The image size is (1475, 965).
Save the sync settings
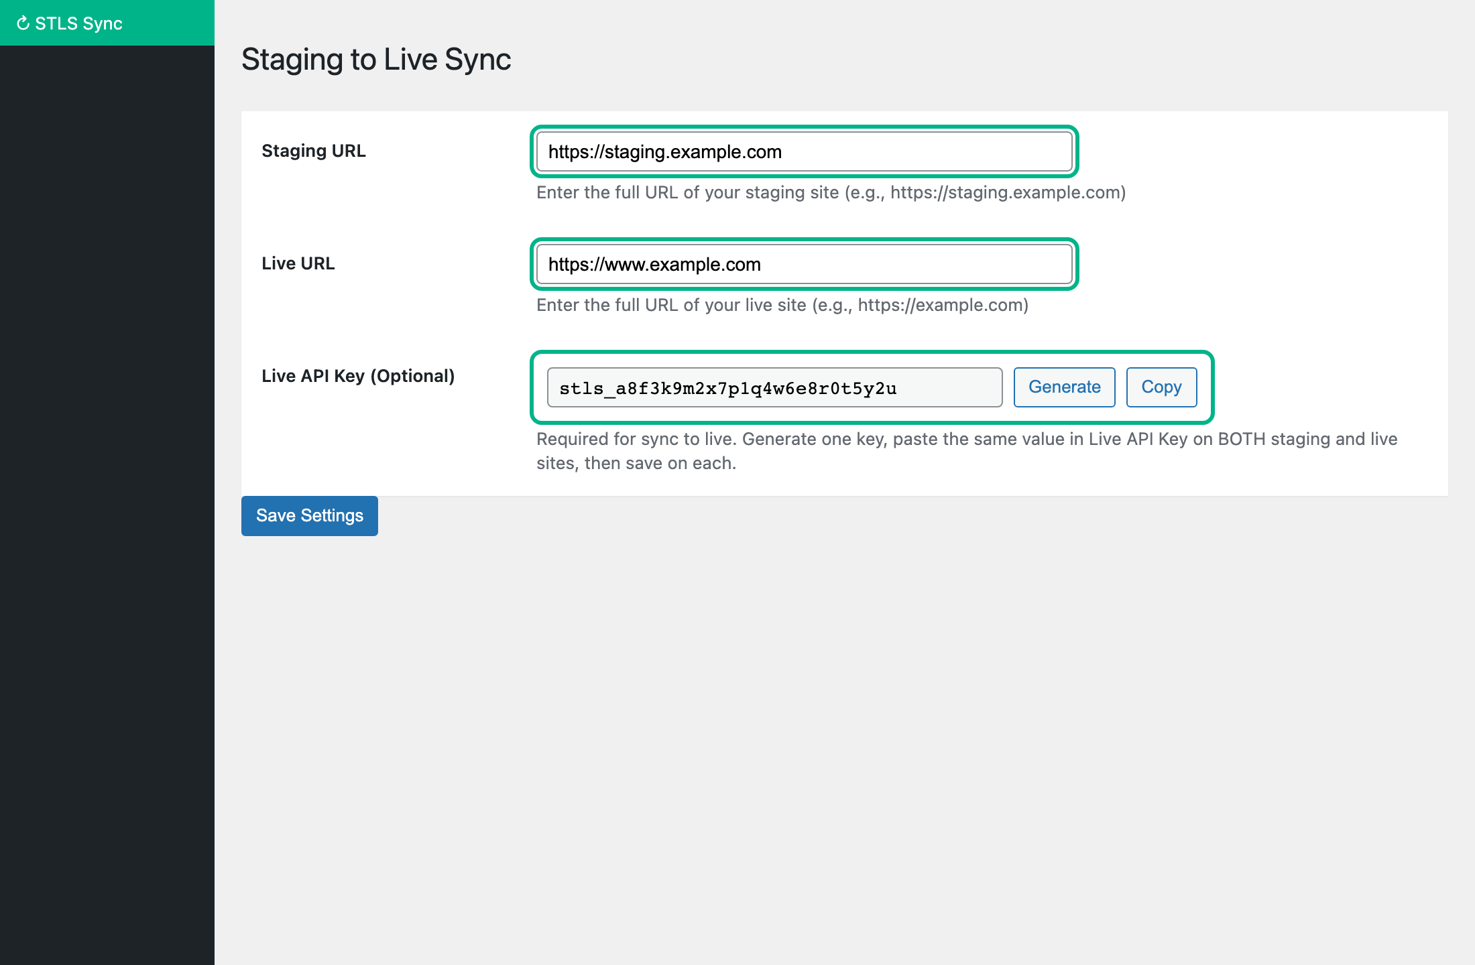(x=310, y=516)
